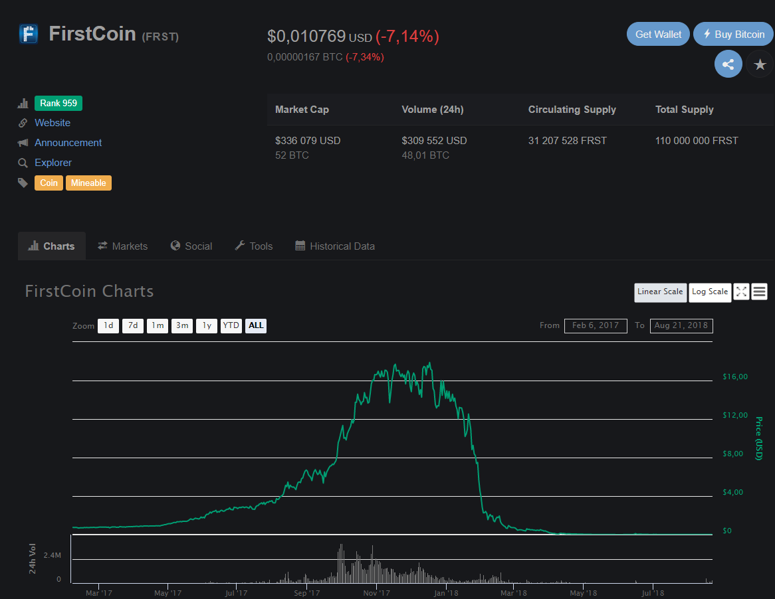Click the 31 207 528 FRST value
Screen dimensions: 775x599
568,141
